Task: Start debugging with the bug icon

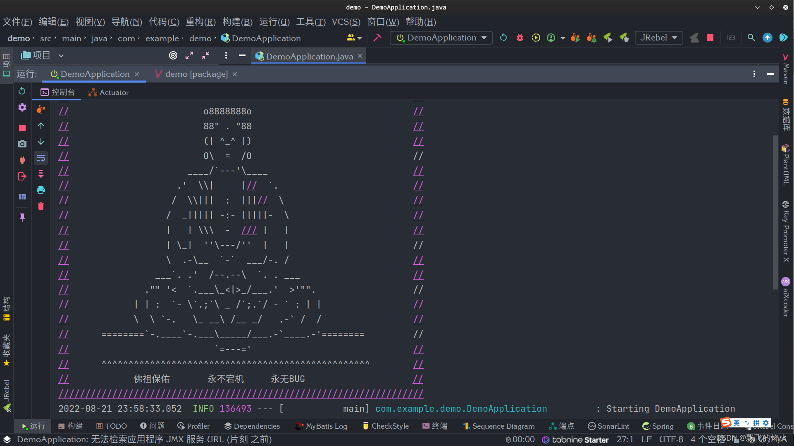Action: click(x=520, y=38)
